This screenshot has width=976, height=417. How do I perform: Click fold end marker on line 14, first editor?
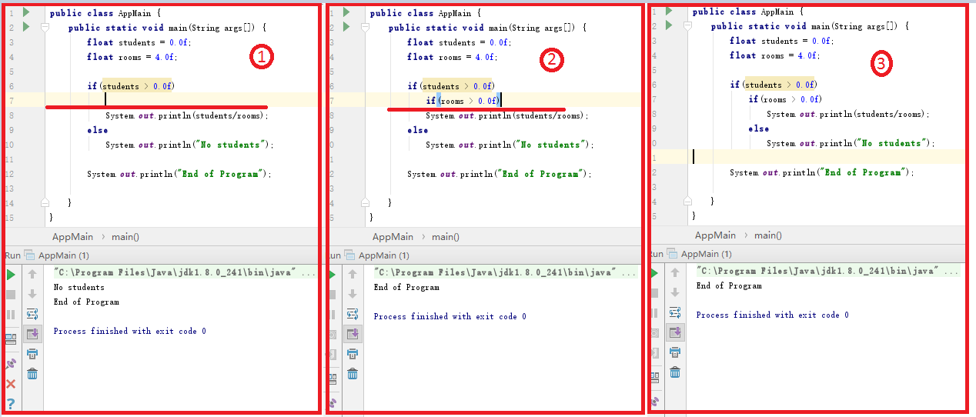(45, 202)
